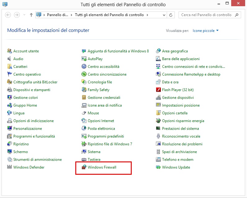Expand the chevron after Pannello di… breadcrumb
Image resolution: width=247 pixels, height=198 pixels.
coord(72,15)
